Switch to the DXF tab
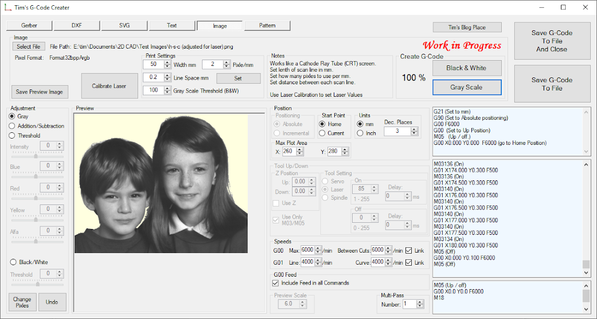Screen dimensions: 597x319 (77, 26)
